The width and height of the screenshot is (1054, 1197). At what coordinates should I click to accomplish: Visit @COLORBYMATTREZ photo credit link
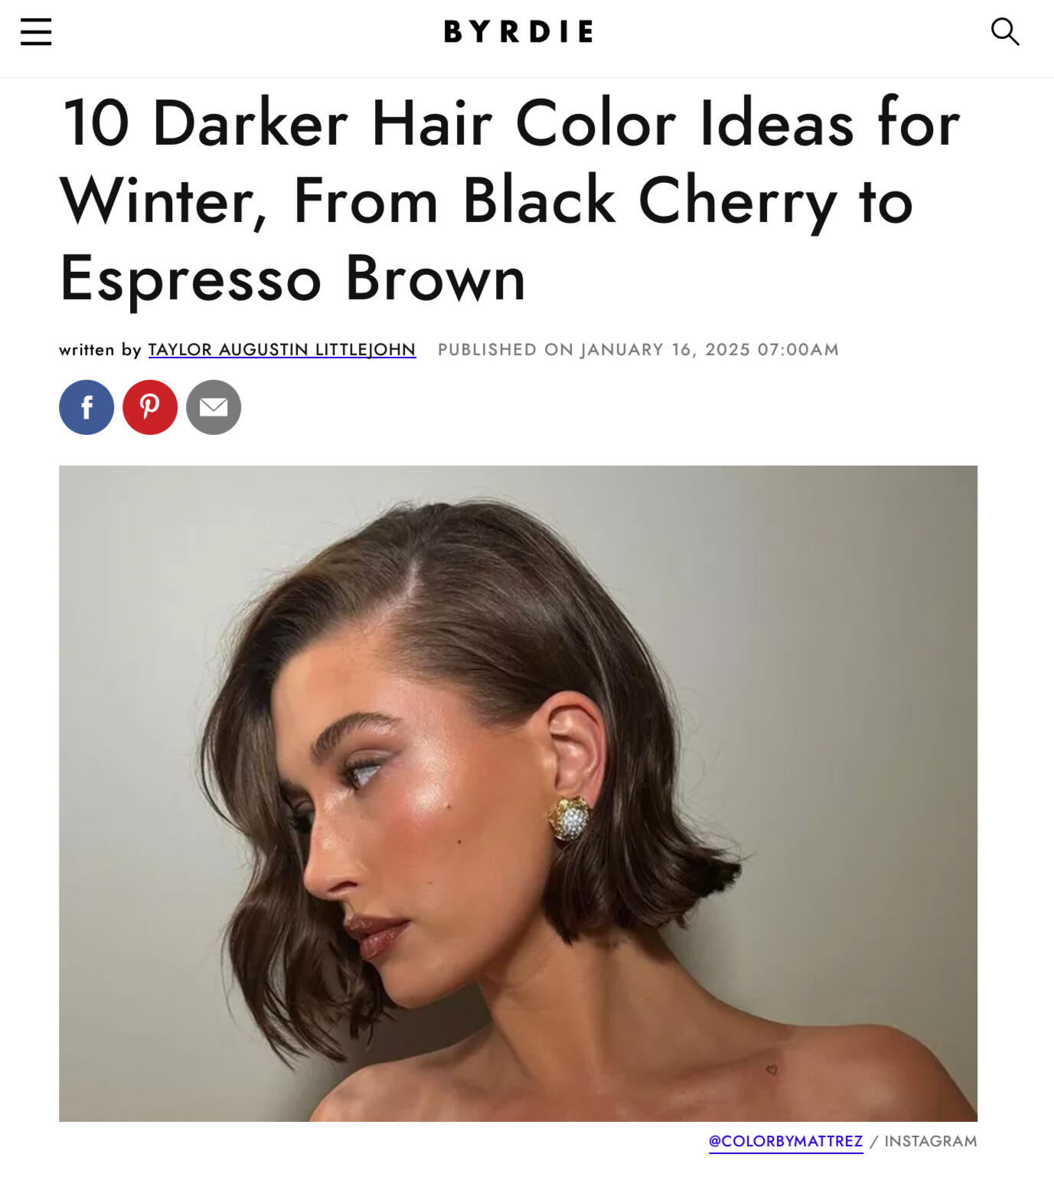click(786, 1141)
